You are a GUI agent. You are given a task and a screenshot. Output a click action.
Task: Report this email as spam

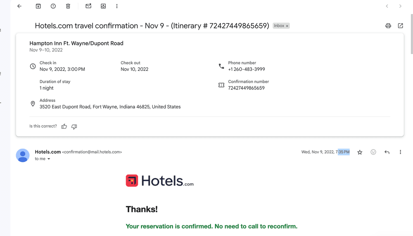[53, 6]
